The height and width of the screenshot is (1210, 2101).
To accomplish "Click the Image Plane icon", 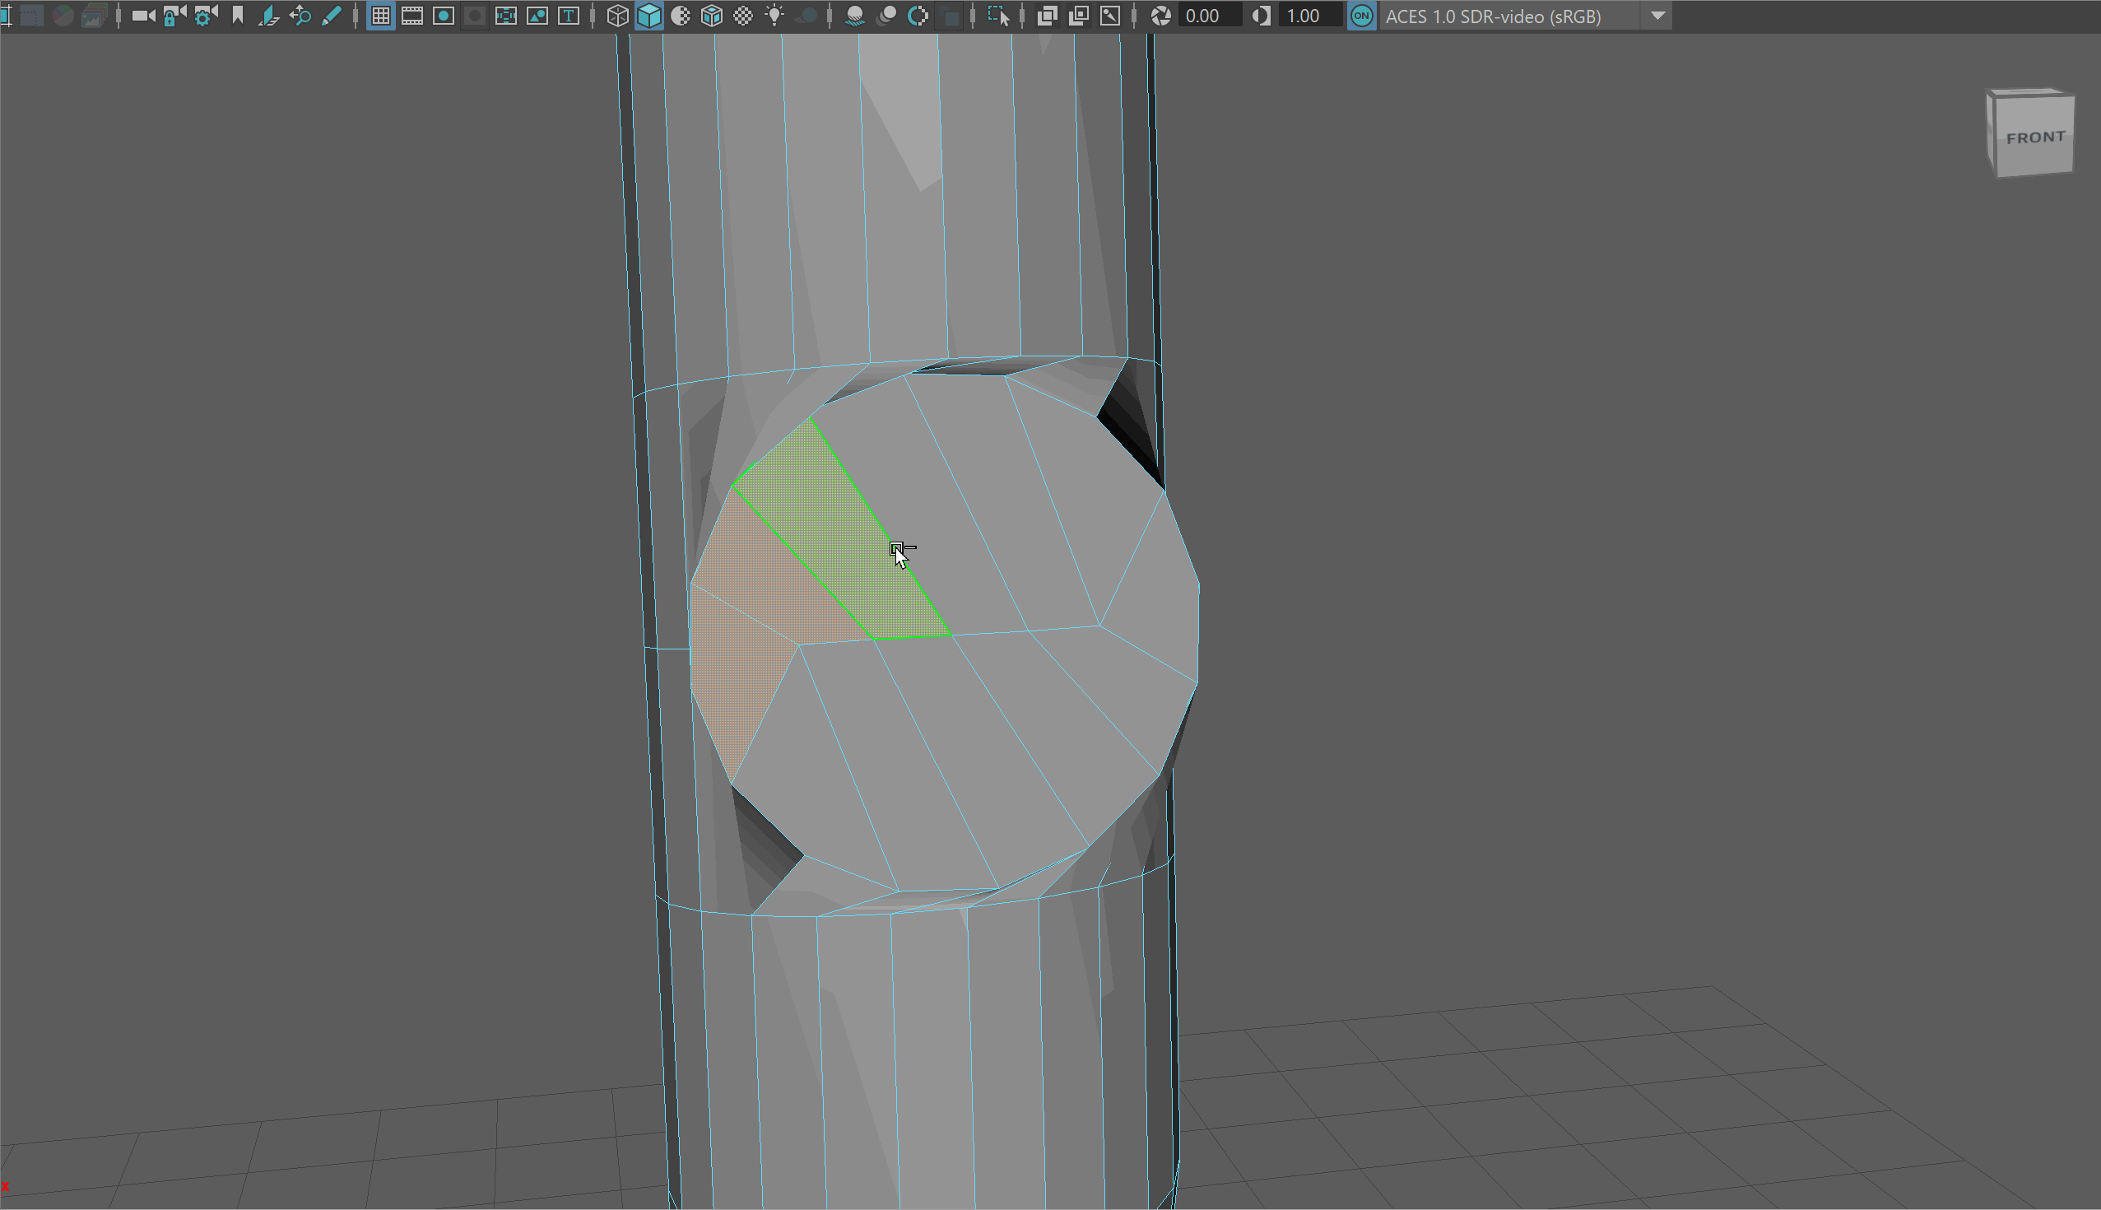I will (268, 16).
